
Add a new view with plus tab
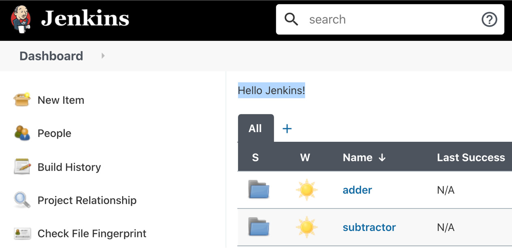click(287, 129)
